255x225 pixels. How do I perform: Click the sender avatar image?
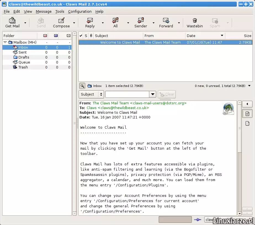[x=228, y=109]
